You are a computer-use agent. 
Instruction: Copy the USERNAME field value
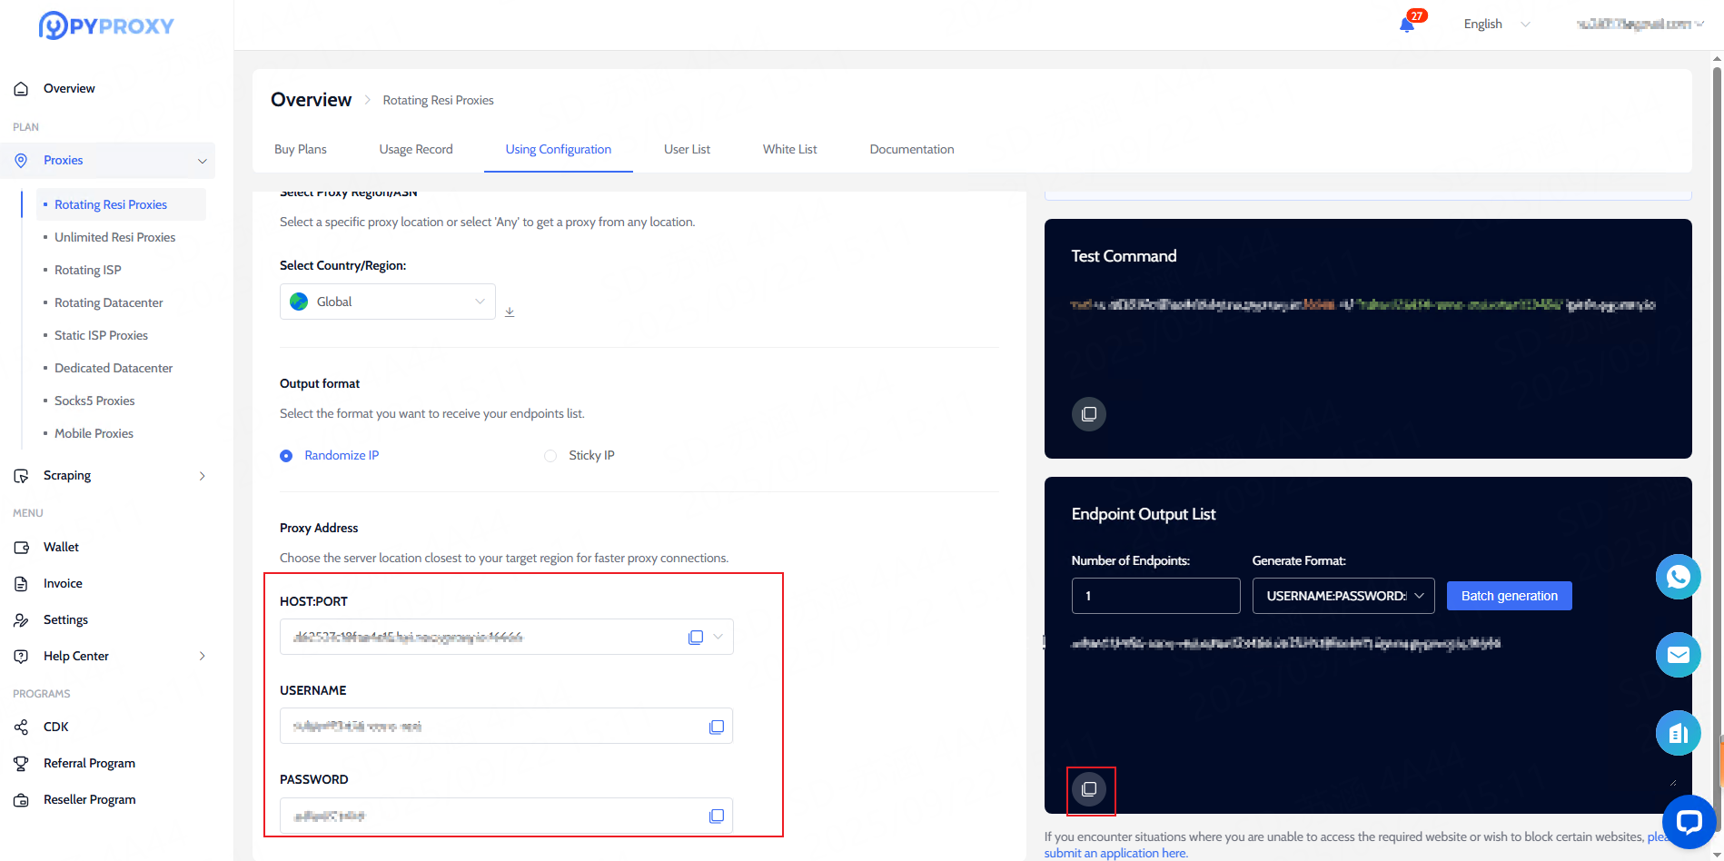point(717,727)
